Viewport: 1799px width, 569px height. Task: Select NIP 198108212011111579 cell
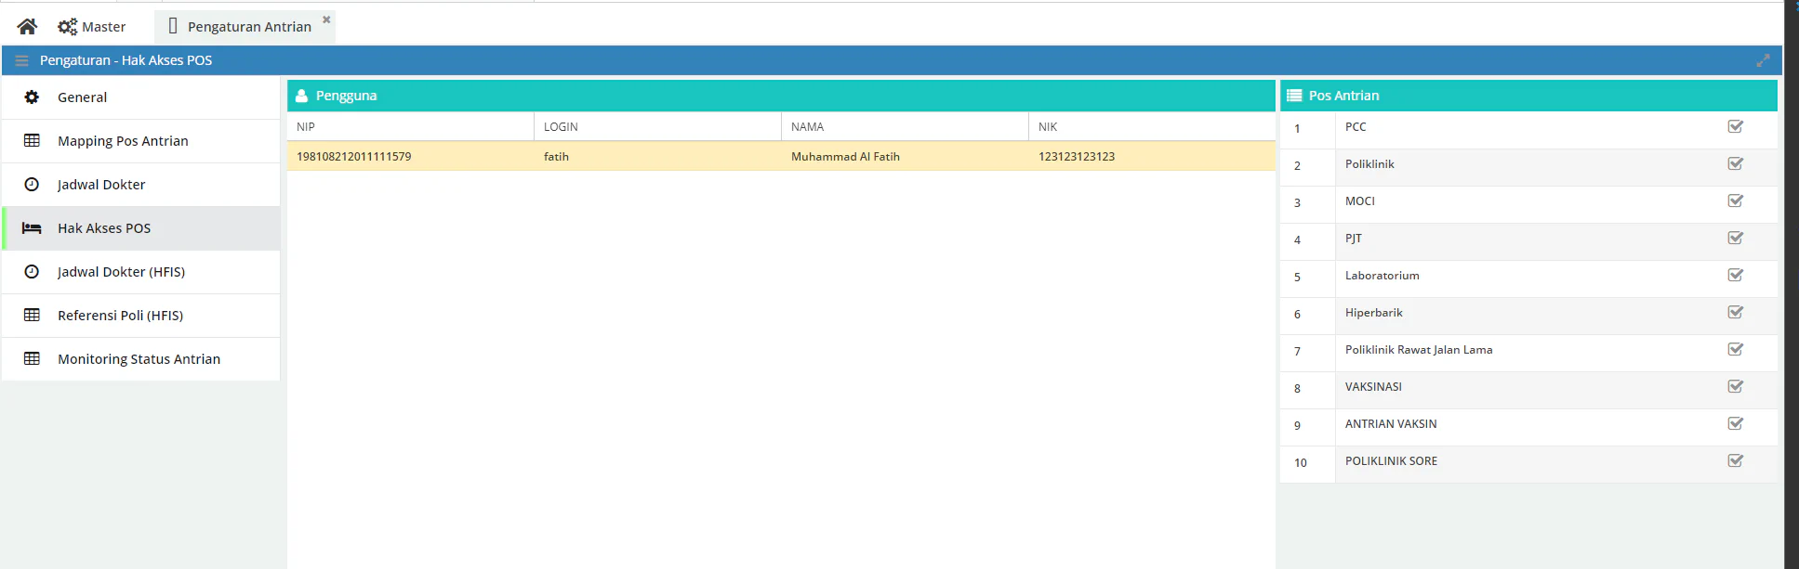[410, 157]
